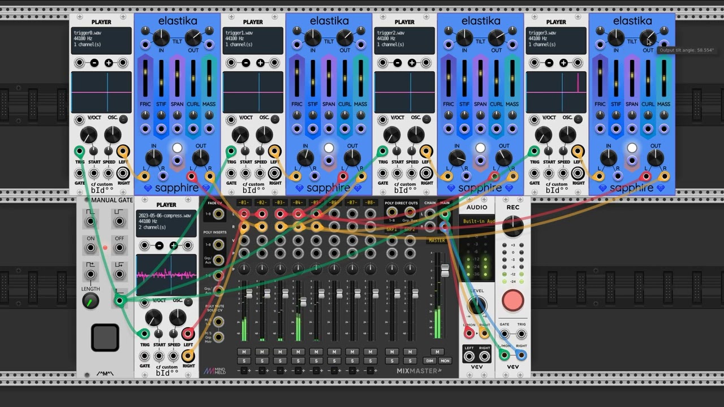Toggle power button on the Elastika beside trigger1.wav Player
724x407 pixels.
click(329, 148)
